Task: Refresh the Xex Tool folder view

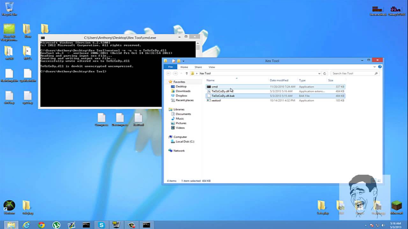Action: pos(325,73)
